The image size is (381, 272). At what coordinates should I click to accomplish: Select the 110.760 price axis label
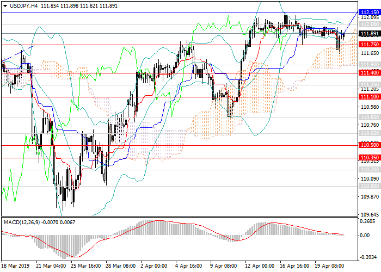[370, 125]
